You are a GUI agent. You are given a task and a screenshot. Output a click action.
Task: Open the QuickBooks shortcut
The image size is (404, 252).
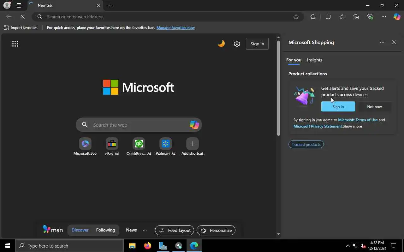pyautogui.click(x=139, y=147)
